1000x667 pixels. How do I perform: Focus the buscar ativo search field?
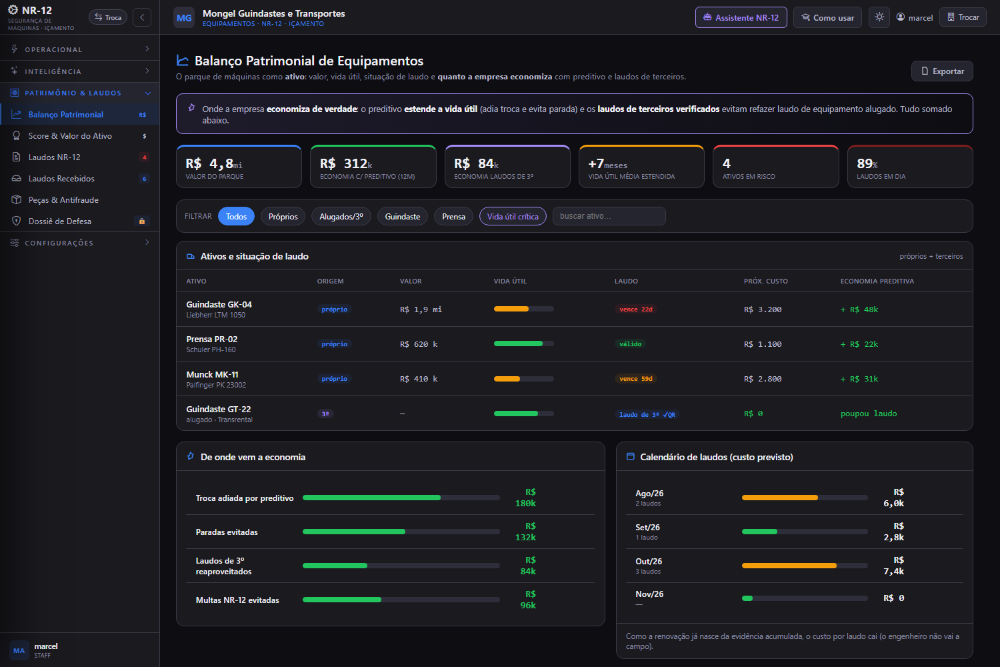tap(609, 216)
